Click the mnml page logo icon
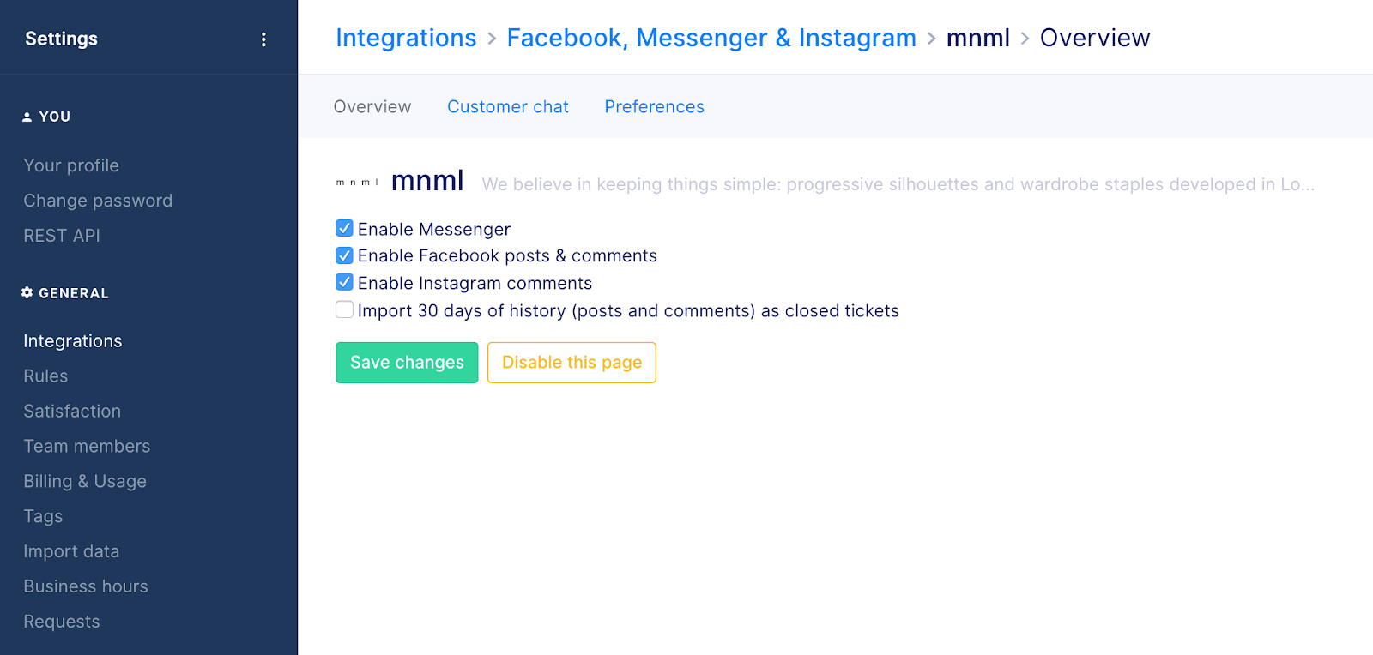1373x655 pixels. [x=357, y=183]
